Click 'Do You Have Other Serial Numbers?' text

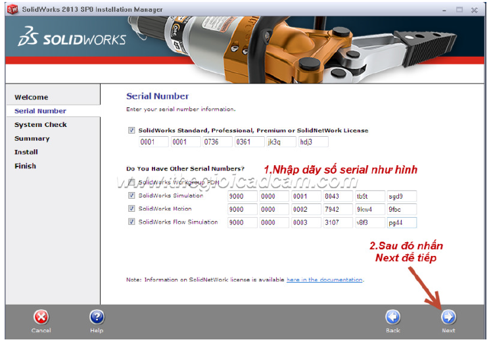[x=185, y=168]
